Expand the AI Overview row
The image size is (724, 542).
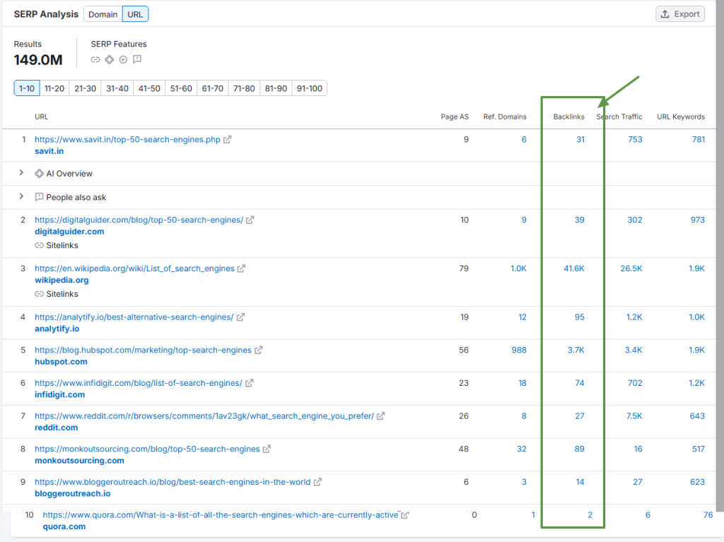coord(22,173)
